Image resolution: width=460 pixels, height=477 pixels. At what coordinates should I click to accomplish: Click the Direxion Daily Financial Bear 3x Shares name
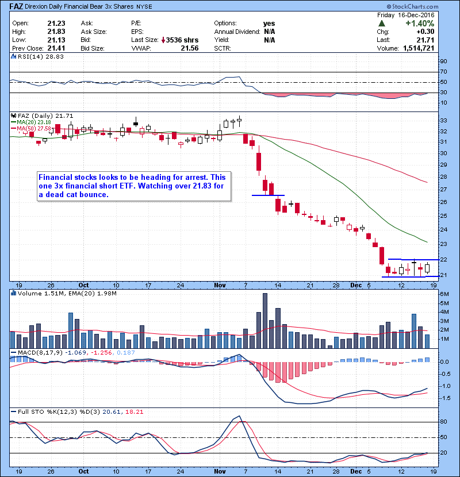(x=79, y=6)
